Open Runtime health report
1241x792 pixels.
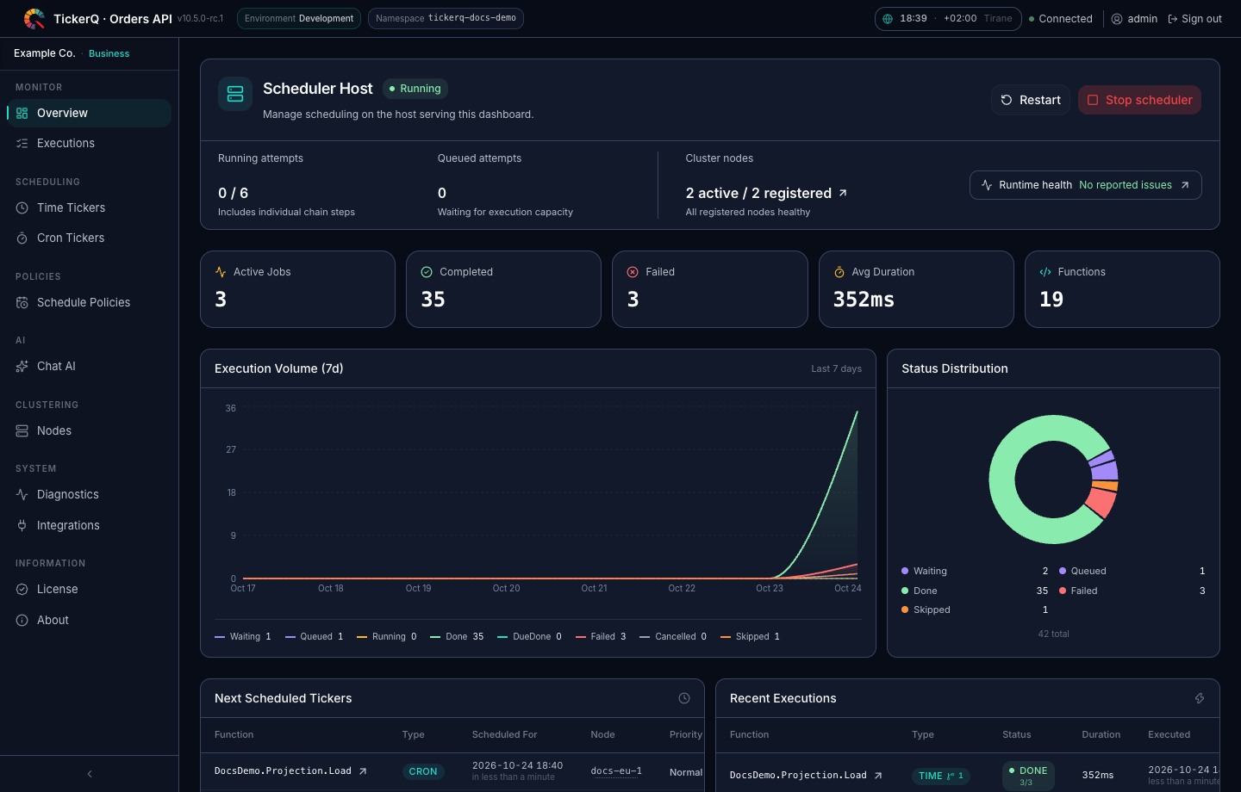[x=1086, y=185]
